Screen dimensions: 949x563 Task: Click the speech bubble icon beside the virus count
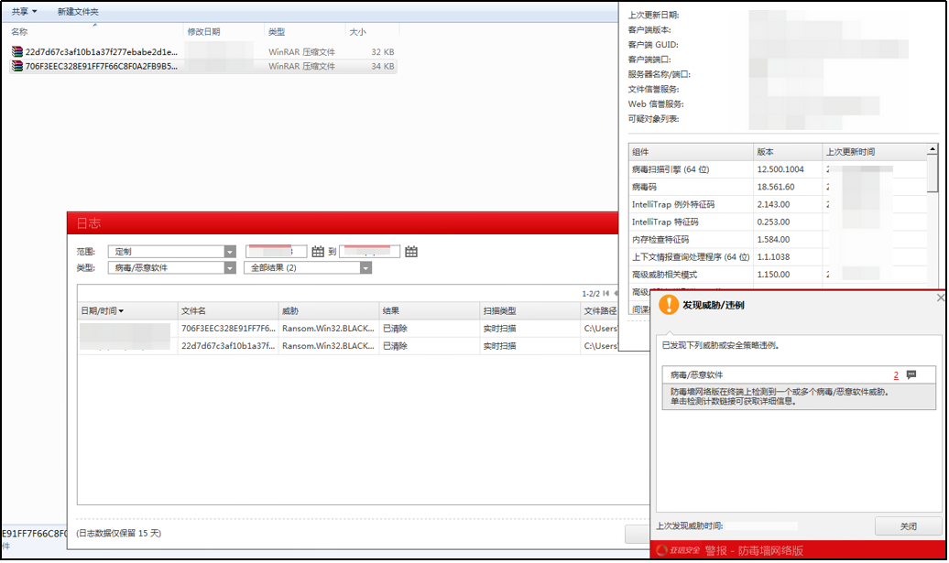[x=911, y=374]
